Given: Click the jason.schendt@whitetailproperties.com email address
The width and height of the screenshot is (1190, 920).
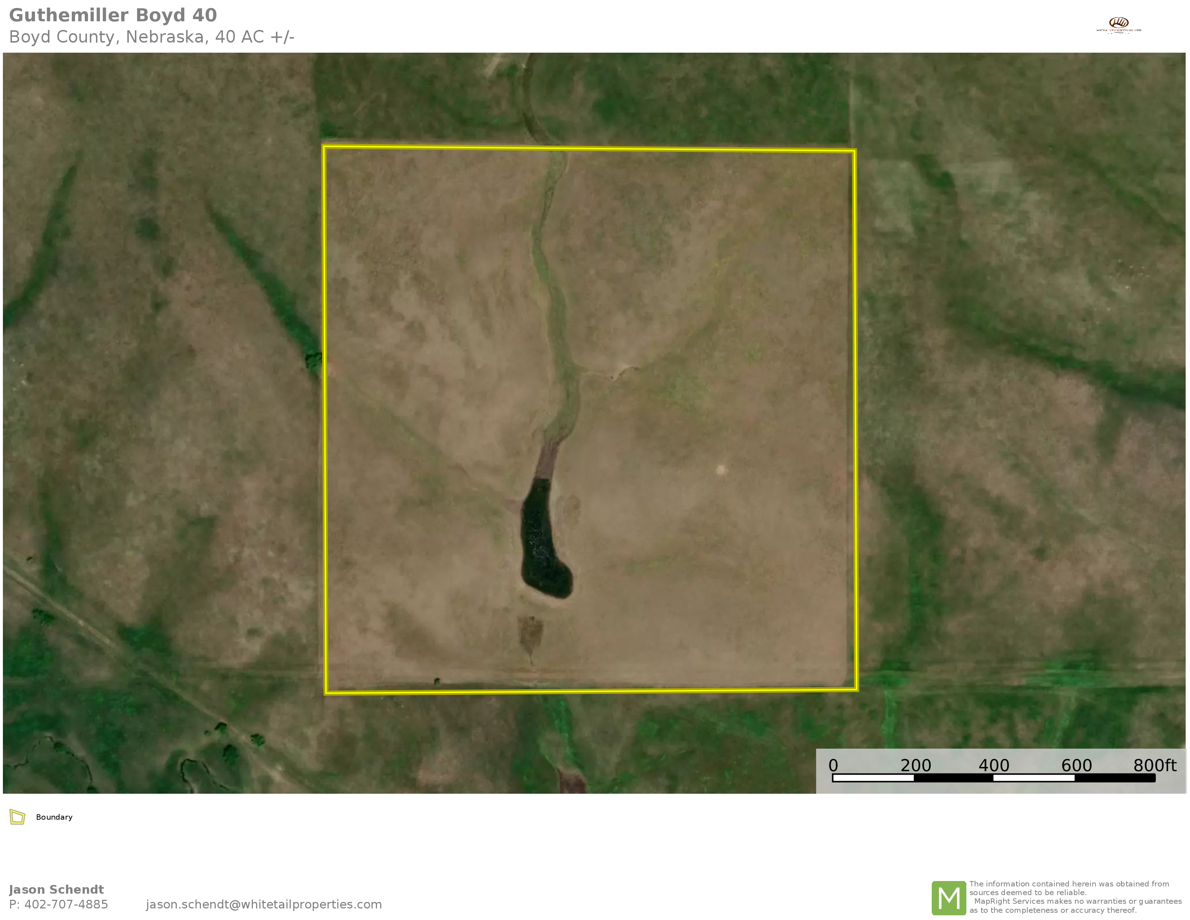Looking at the screenshot, I should [264, 904].
